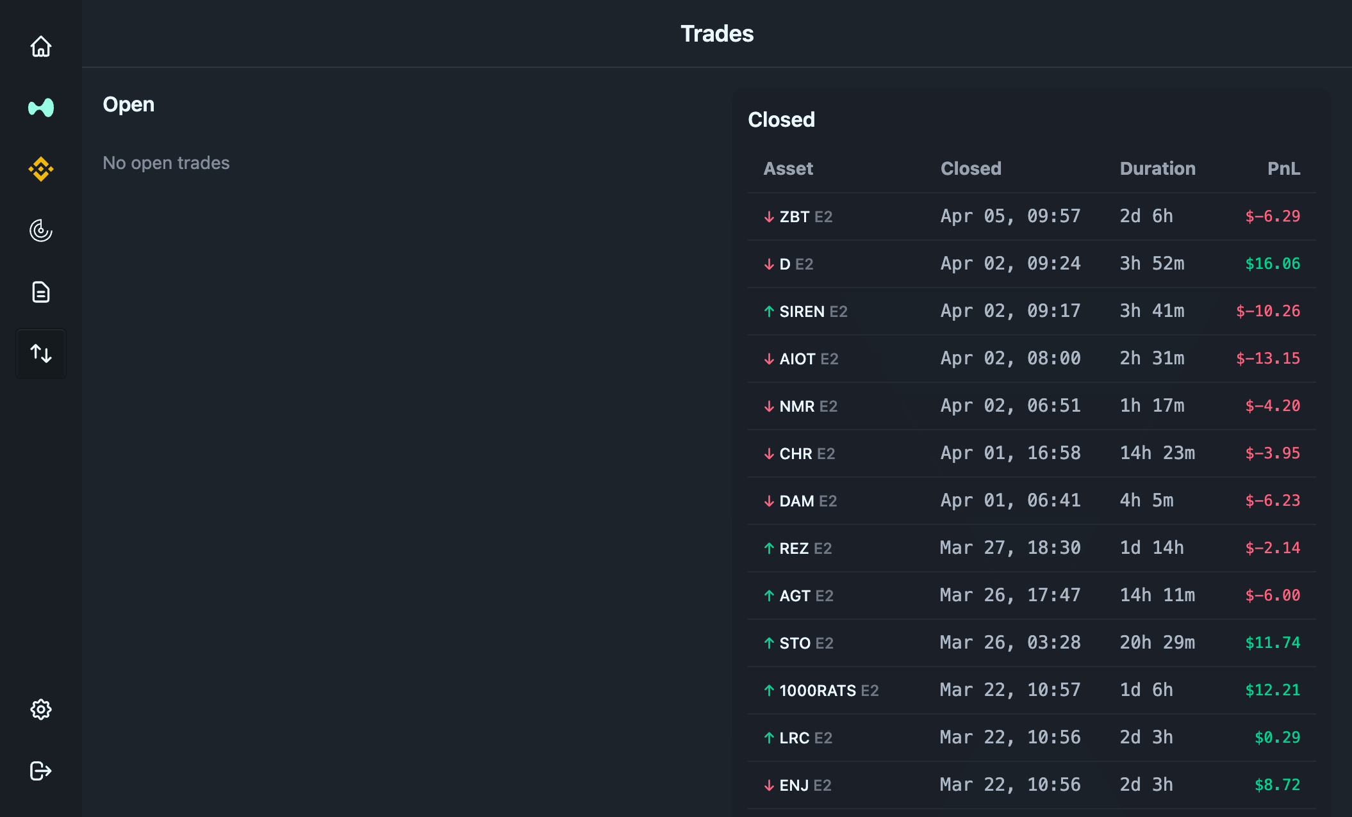Screen dimensions: 1352x817
Task: Click the E2 tag next to 1000RATS
Action: coord(870,691)
